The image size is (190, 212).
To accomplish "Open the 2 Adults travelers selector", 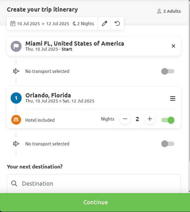I will [x=169, y=11].
